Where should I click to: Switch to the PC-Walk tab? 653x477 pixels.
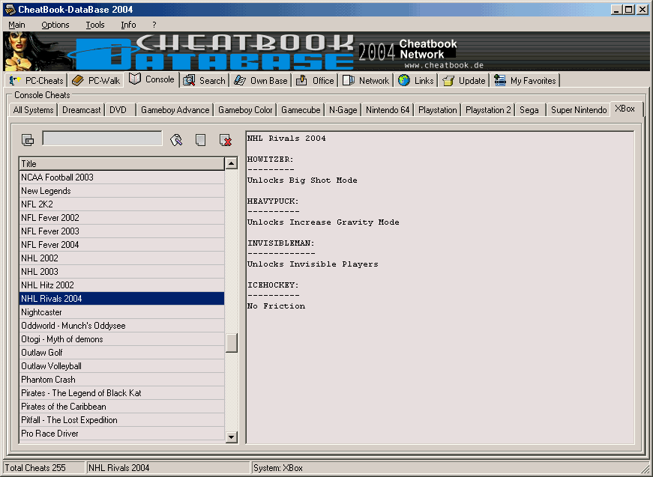tap(97, 81)
